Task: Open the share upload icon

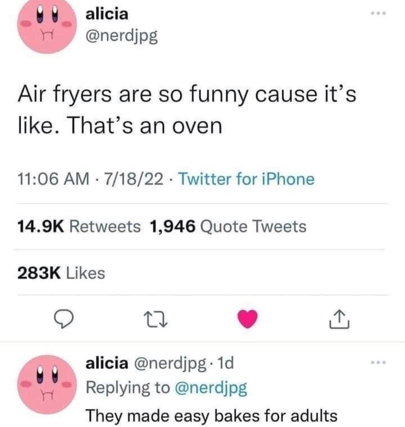Action: coord(339,319)
